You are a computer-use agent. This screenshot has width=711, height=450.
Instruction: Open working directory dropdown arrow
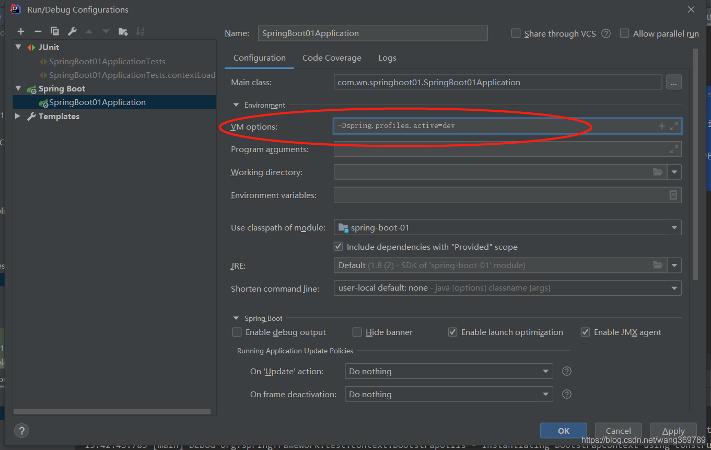pos(674,172)
